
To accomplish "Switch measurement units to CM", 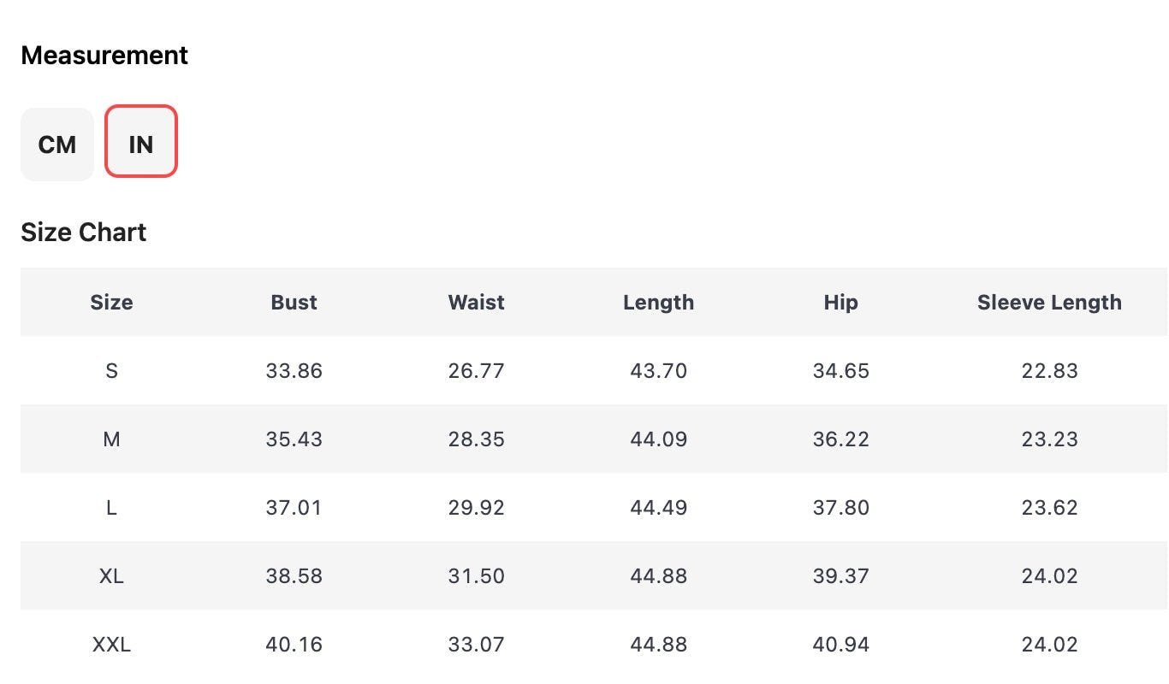I will [x=56, y=144].
